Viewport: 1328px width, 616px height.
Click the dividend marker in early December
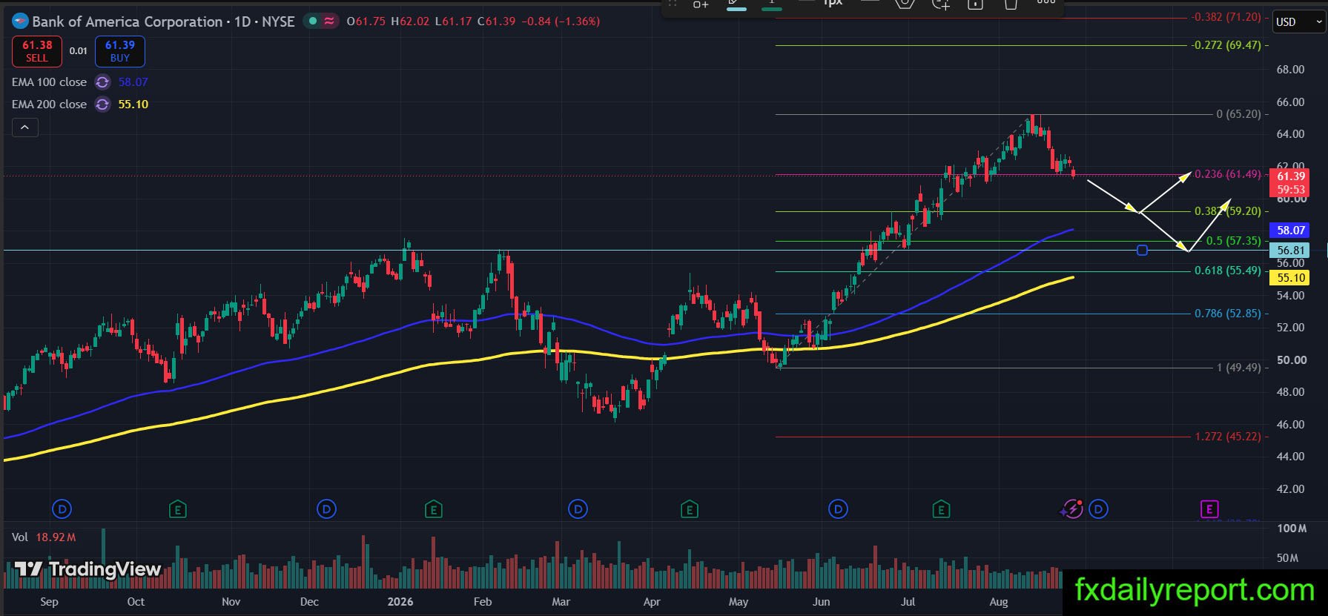coord(326,509)
